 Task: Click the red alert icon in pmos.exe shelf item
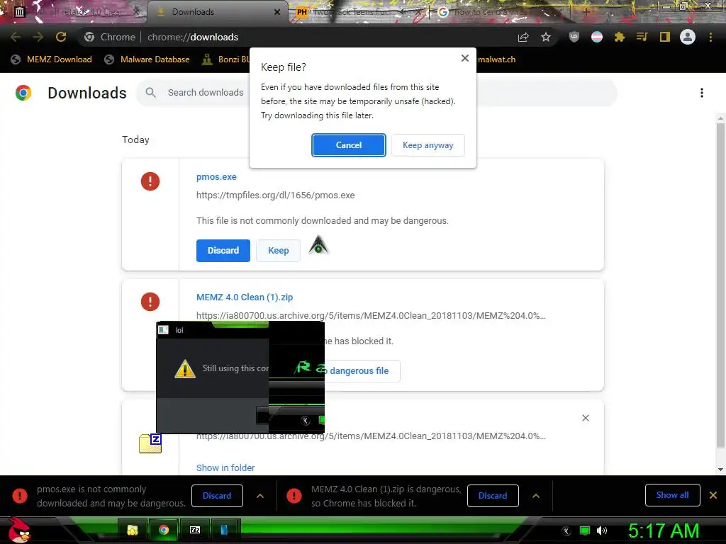pos(20,496)
